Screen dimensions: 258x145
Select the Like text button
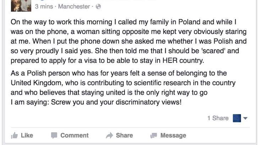point(27,135)
